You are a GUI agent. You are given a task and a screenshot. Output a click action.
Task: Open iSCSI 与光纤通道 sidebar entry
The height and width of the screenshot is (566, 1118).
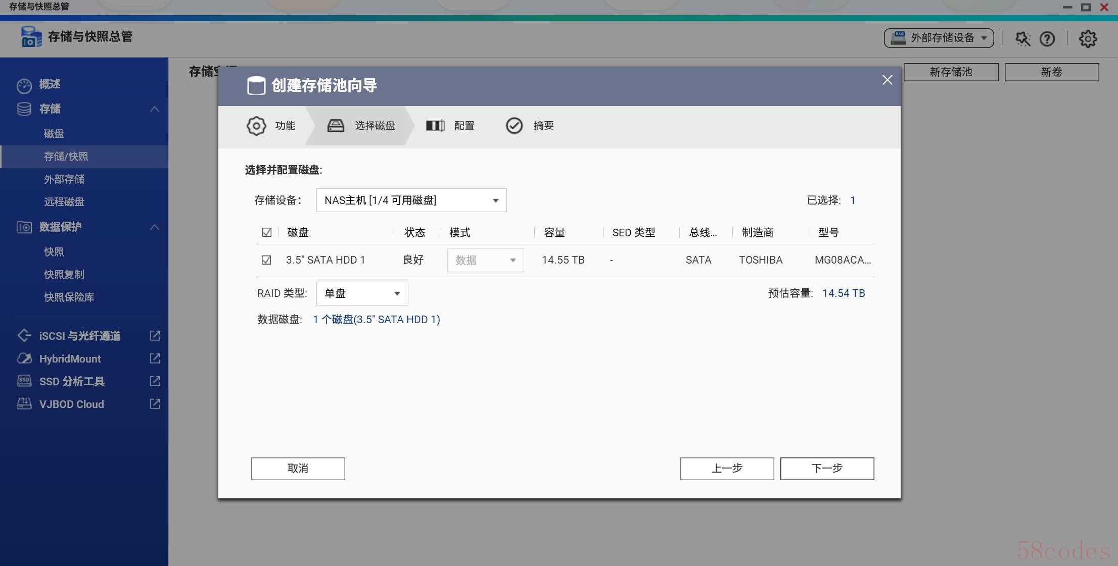80,336
